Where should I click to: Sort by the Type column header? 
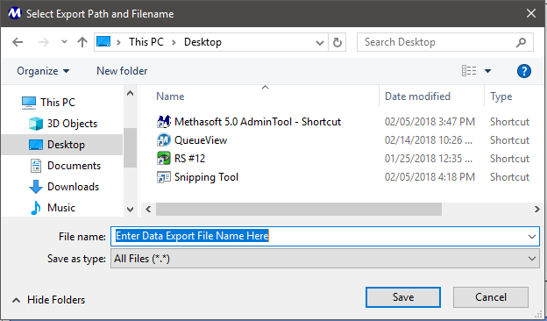[501, 96]
